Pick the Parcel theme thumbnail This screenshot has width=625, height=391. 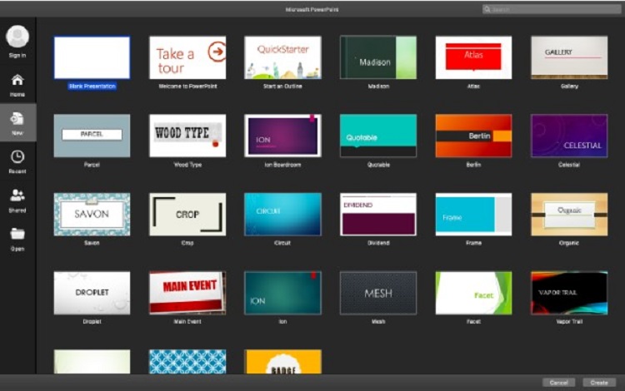point(92,136)
